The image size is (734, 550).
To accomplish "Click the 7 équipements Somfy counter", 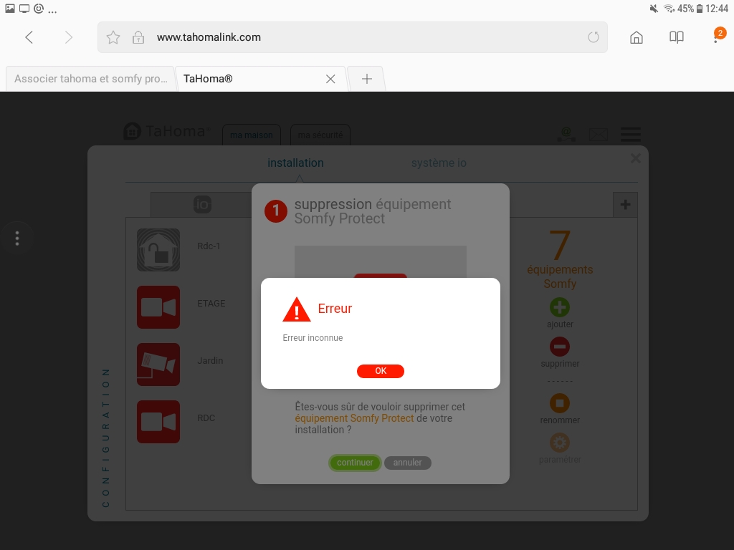I will tap(560, 259).
